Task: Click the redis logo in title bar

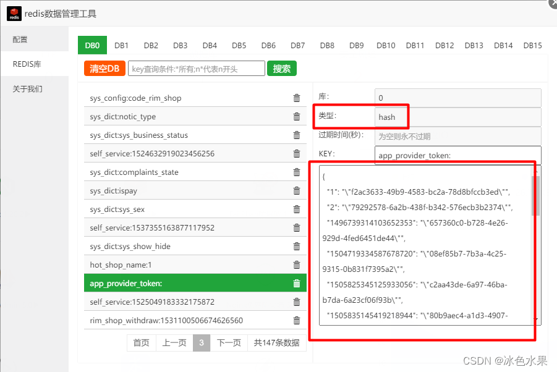Action: point(14,14)
